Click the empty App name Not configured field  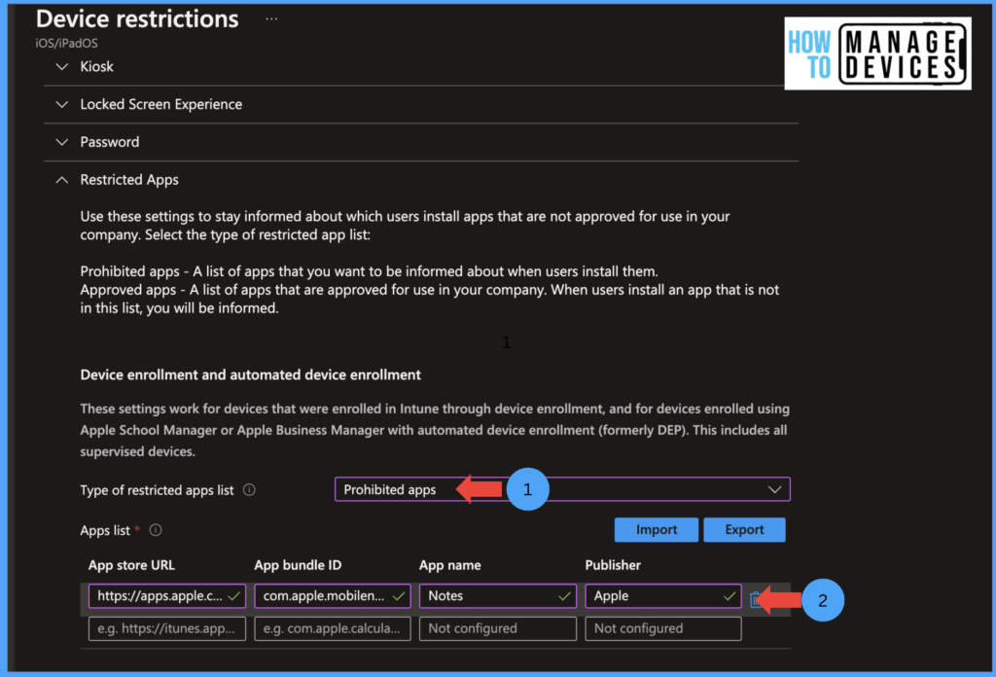497,628
